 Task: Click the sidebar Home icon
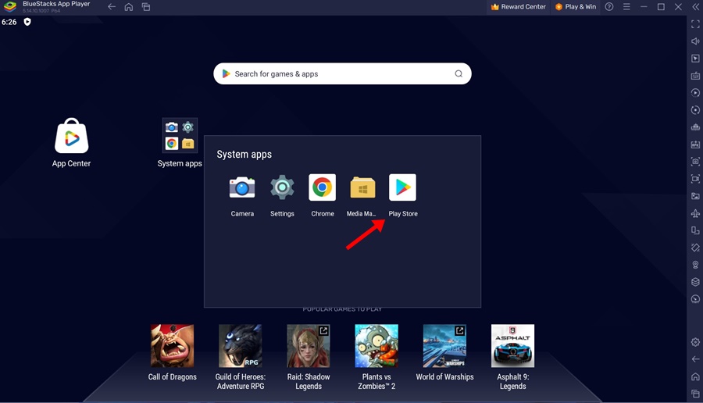pyautogui.click(x=695, y=376)
